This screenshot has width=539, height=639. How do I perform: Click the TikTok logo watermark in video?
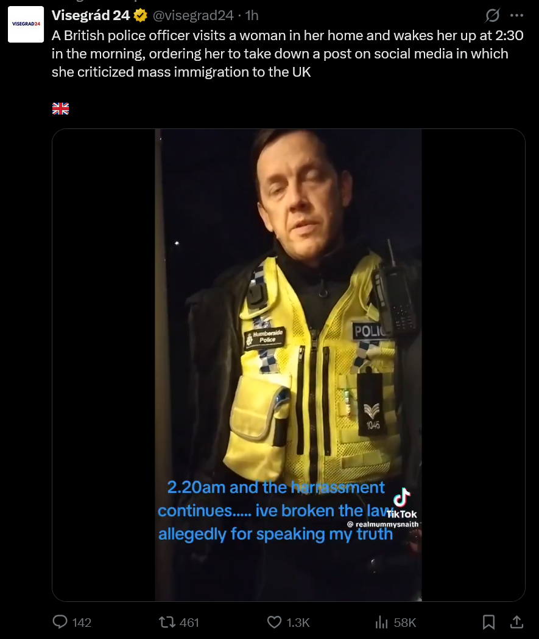click(x=401, y=503)
